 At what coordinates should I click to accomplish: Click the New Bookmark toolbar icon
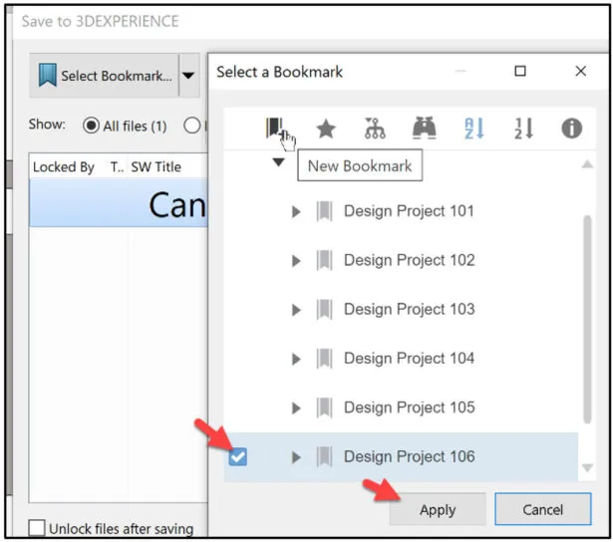tap(274, 128)
